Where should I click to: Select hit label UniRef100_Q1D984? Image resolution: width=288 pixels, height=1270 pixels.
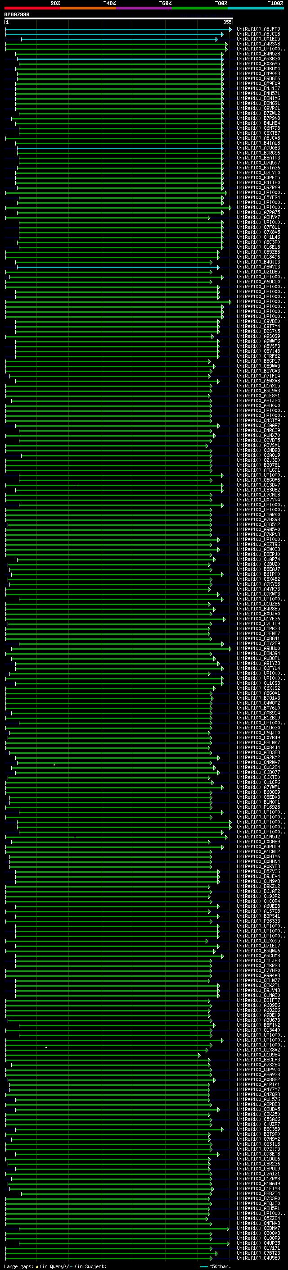(258, 1055)
